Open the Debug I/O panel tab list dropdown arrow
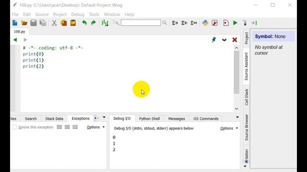Screen dimensions: 307x172 point(237,118)
